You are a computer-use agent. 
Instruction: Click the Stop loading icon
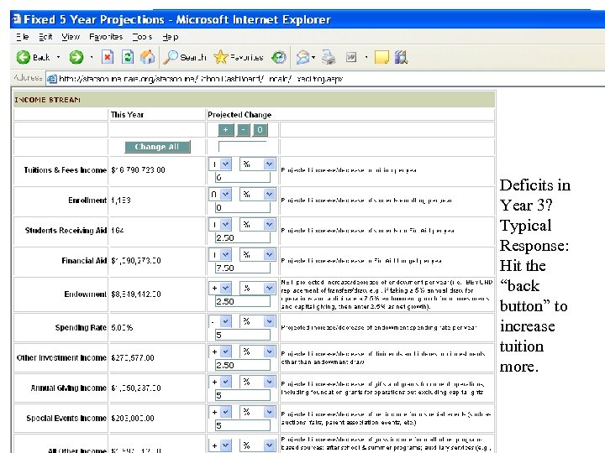pos(108,57)
